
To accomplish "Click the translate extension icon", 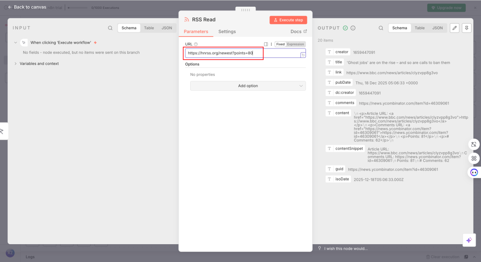I will pyautogui.click(x=474, y=144).
